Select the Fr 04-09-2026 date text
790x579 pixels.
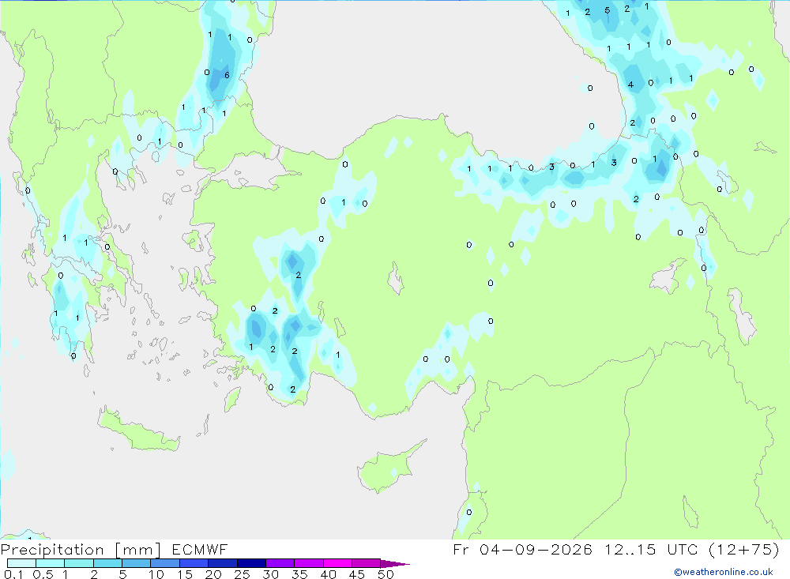pyautogui.click(x=522, y=549)
